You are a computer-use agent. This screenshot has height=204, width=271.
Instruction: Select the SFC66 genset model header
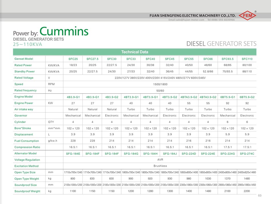click(x=208, y=59)
